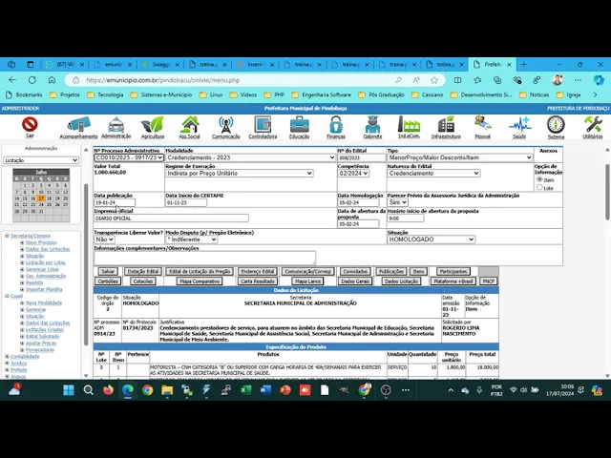Open Windows Start menu
The image size is (611, 458).
point(69,390)
